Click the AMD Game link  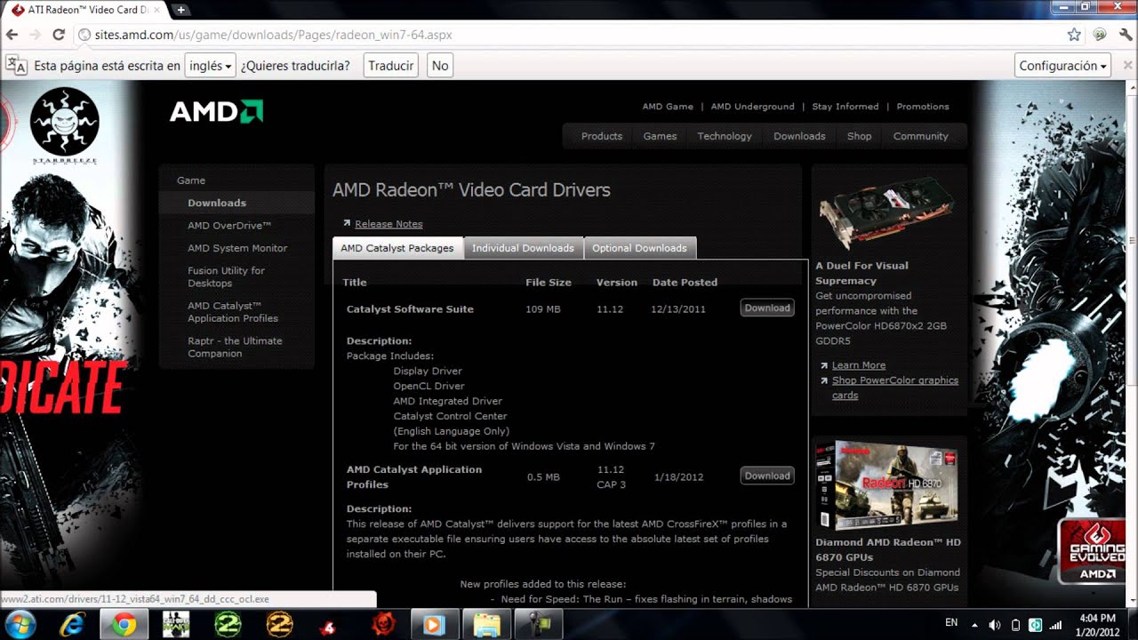(668, 107)
